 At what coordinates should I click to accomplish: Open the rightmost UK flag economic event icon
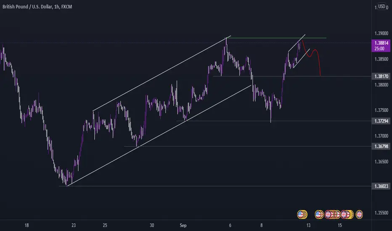[359, 214]
